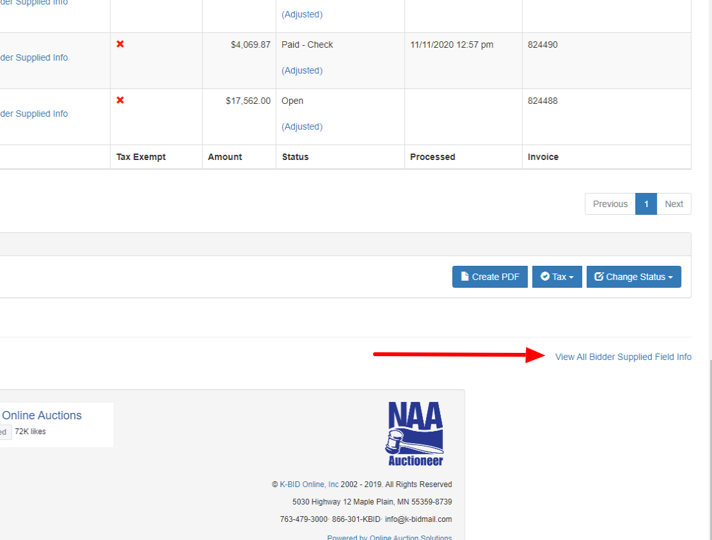Select page 1 in the pagination
712x540 pixels.
pos(646,204)
